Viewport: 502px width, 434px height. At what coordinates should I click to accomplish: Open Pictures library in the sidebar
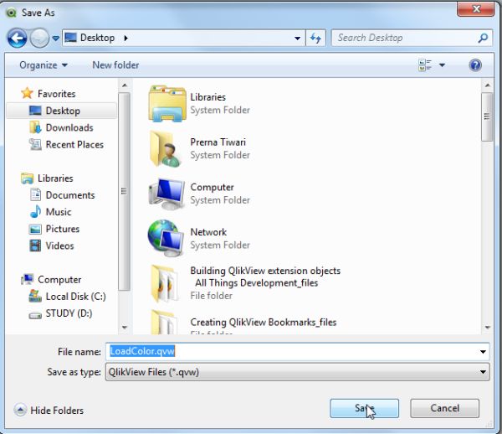(x=54, y=229)
